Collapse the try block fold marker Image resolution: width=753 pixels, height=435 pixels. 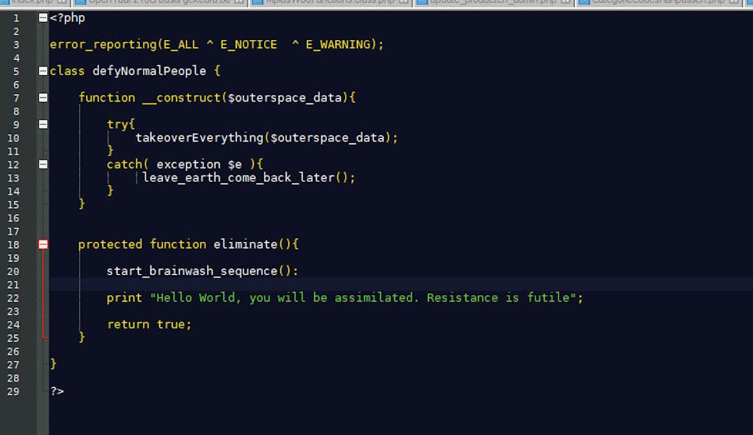click(x=43, y=124)
